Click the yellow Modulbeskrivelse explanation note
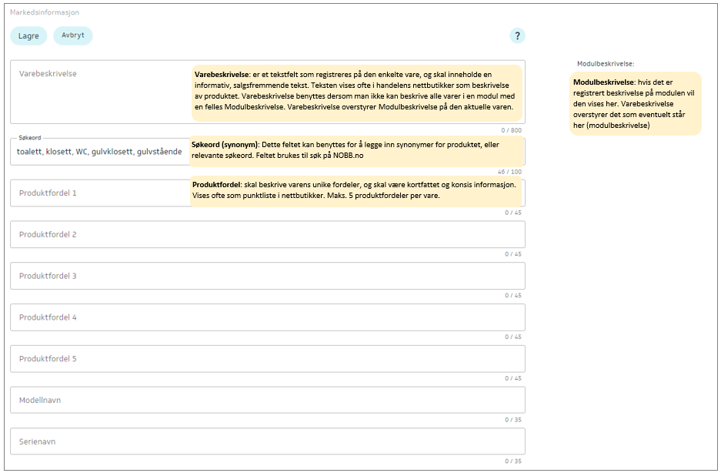Viewport: 721px width, 473px height. (635, 103)
